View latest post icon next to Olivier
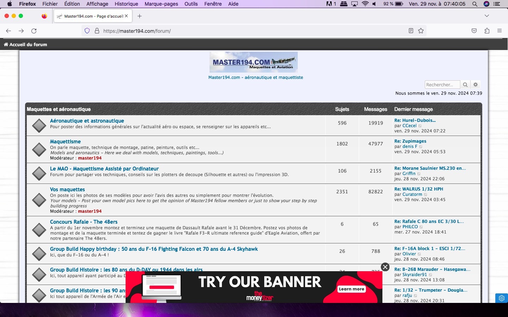Viewport: 508px width, 317px height. [x=420, y=254]
